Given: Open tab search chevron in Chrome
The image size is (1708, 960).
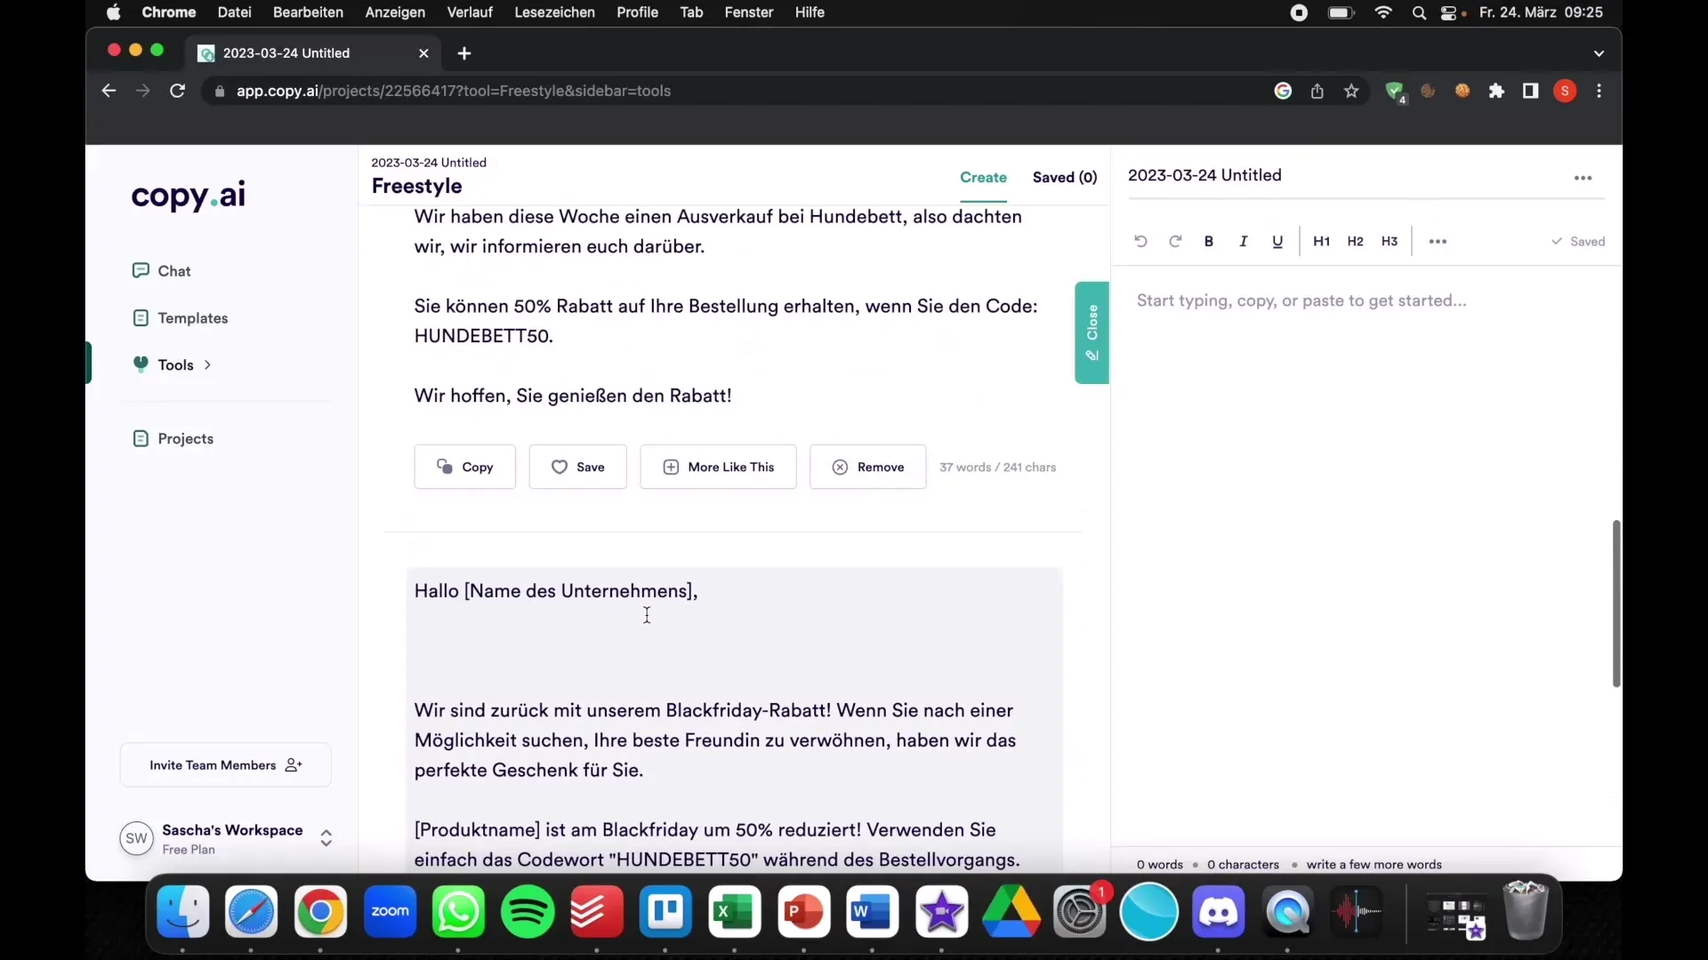Looking at the screenshot, I should pos(1599,53).
